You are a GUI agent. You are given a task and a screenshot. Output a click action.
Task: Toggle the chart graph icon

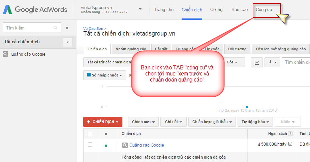pyautogui.click(x=257, y=62)
